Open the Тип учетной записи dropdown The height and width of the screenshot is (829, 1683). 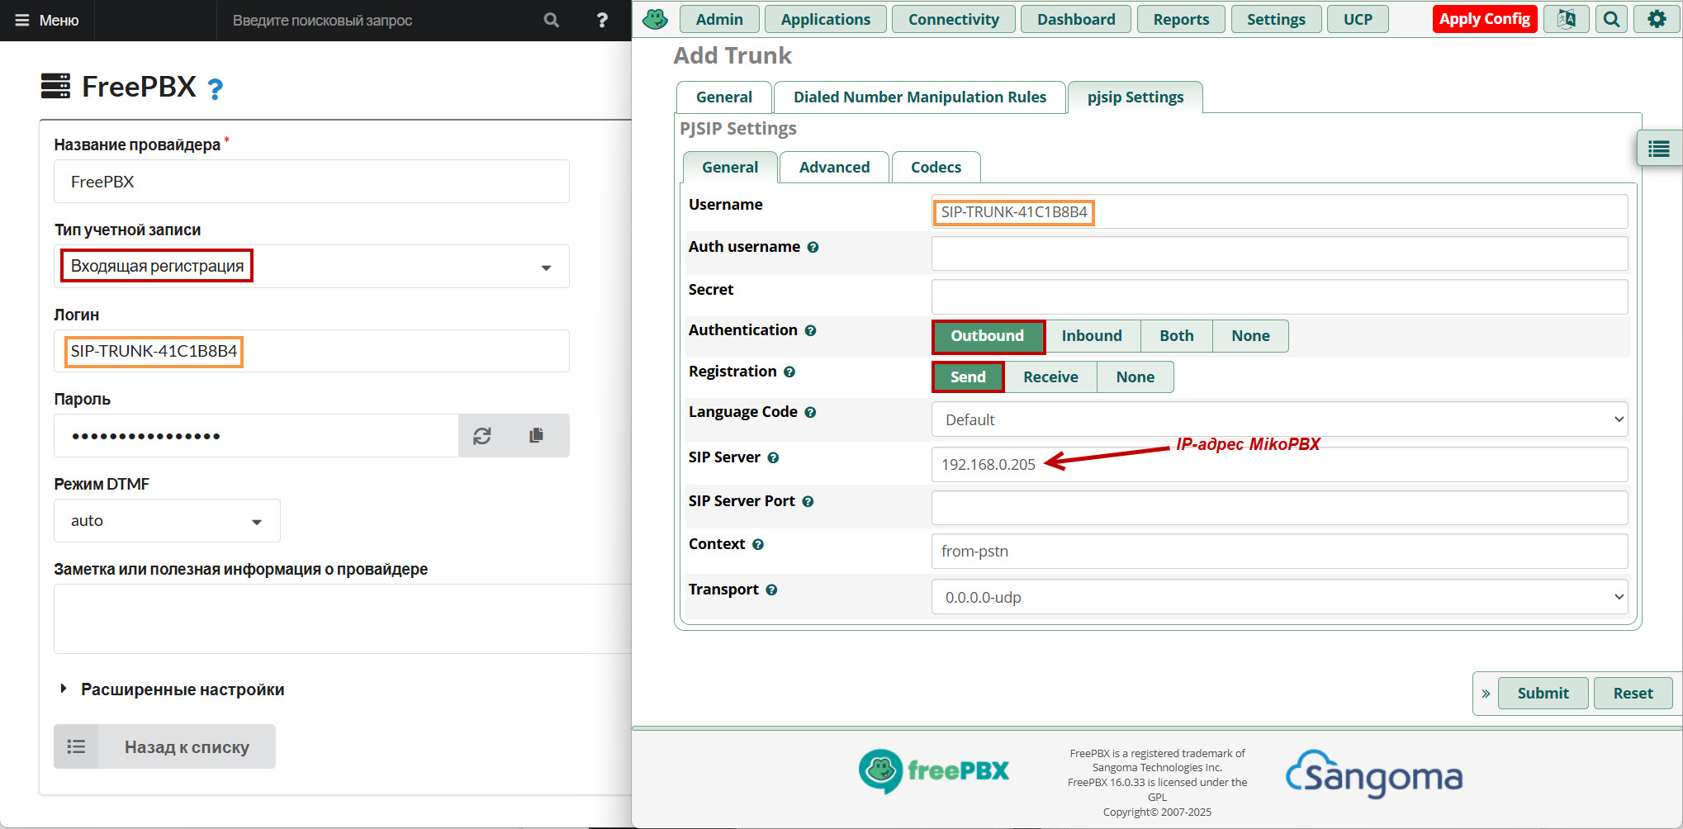311,267
